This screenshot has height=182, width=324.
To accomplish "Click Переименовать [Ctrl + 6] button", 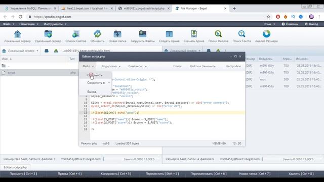I will tap(209, 174).
